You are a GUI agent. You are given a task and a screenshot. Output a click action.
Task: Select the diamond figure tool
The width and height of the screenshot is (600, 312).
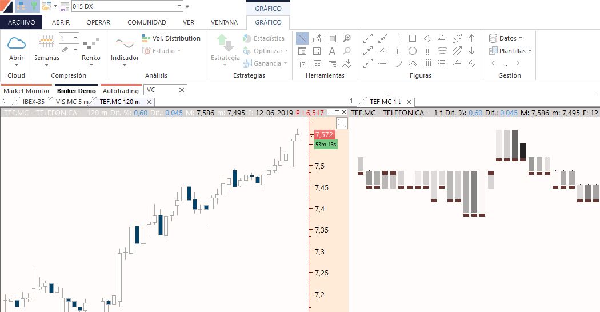427,38
